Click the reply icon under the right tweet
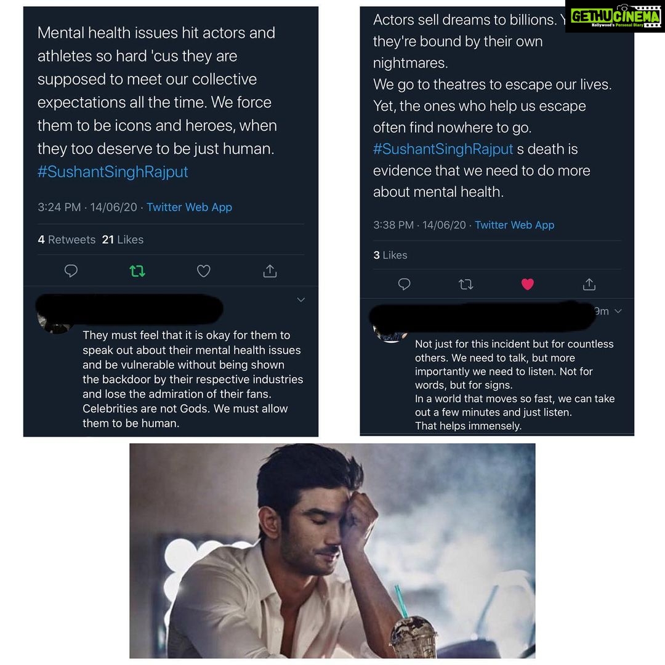This screenshot has height=665, width=665. [404, 284]
